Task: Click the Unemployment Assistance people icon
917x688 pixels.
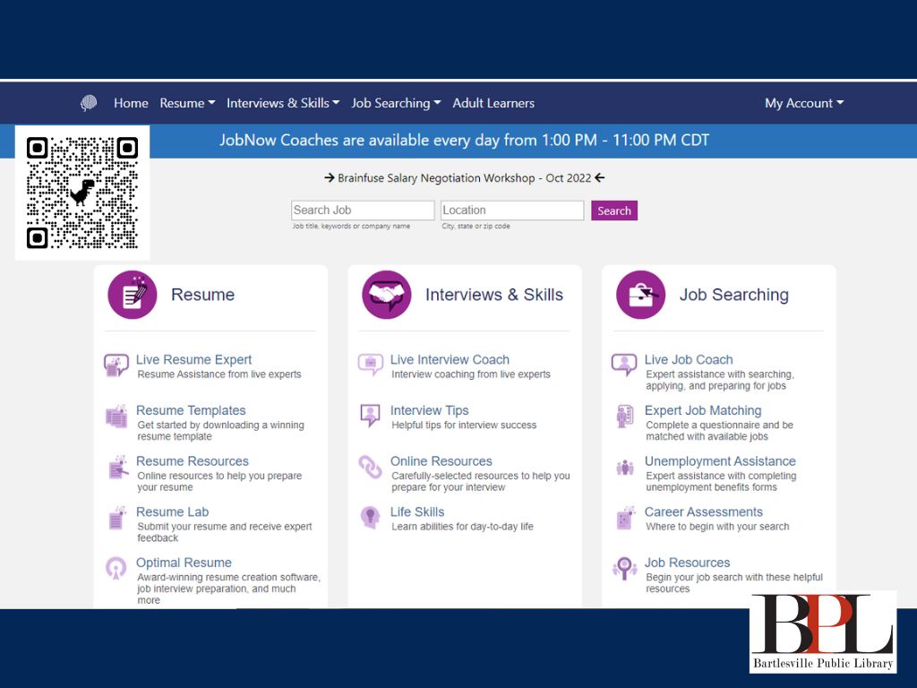Action: (624, 468)
